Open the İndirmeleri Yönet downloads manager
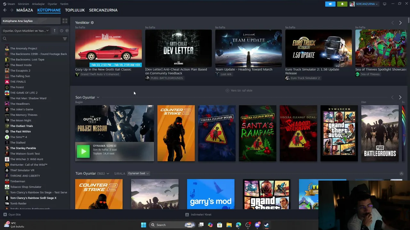410x230 pixels. point(199,214)
